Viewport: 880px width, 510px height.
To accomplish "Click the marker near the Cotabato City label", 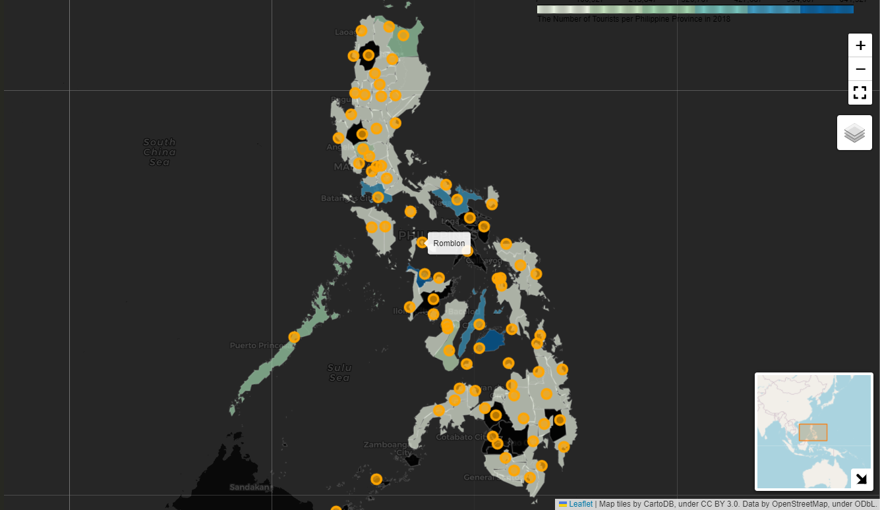I will (492, 436).
